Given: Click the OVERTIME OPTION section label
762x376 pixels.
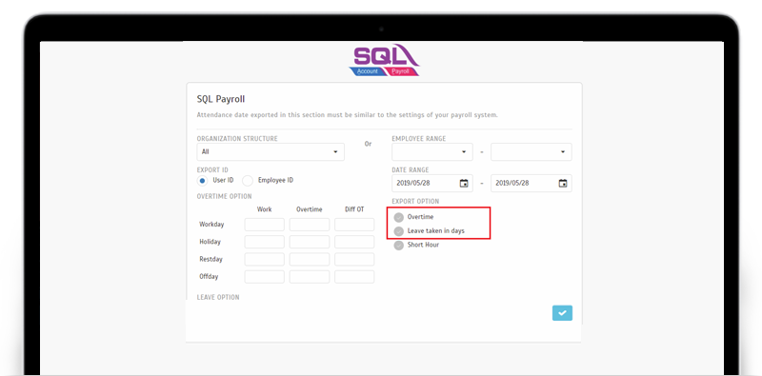Looking at the screenshot, I should tap(225, 197).
